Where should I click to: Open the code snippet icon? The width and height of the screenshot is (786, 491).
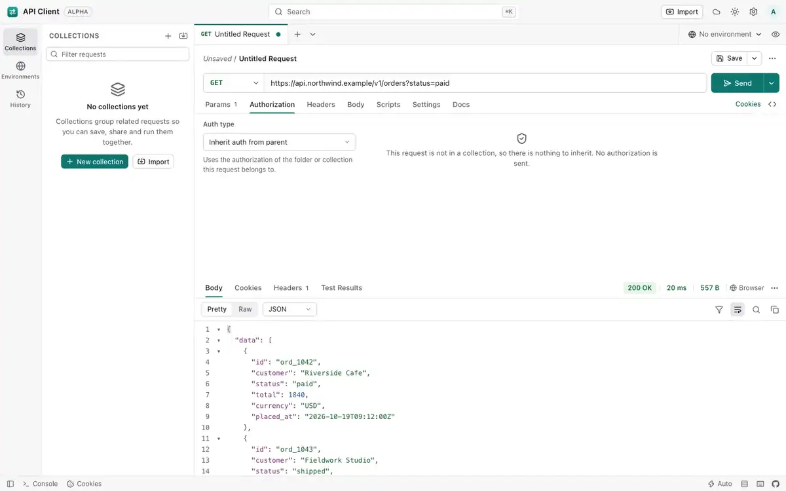[772, 104]
